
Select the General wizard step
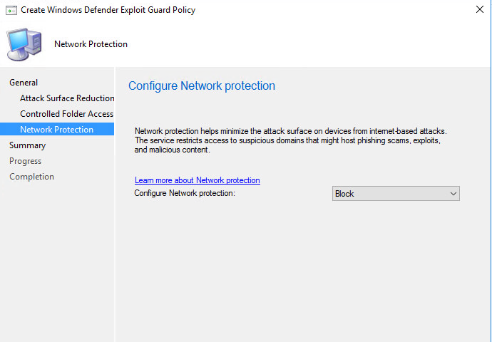(x=24, y=83)
